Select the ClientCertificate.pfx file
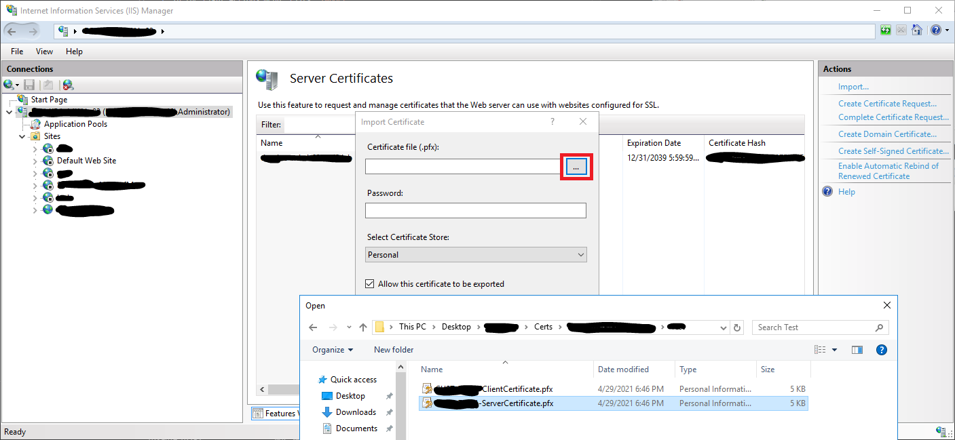Screen dimensions: 955x440 612,389
